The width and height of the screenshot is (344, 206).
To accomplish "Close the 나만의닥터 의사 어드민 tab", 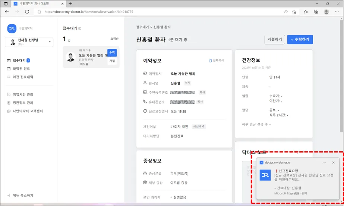I will point(62,4).
